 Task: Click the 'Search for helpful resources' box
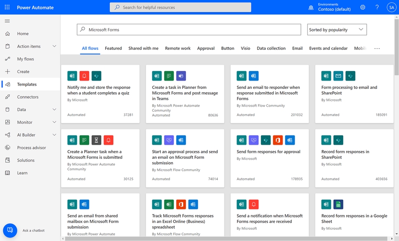(x=180, y=7)
